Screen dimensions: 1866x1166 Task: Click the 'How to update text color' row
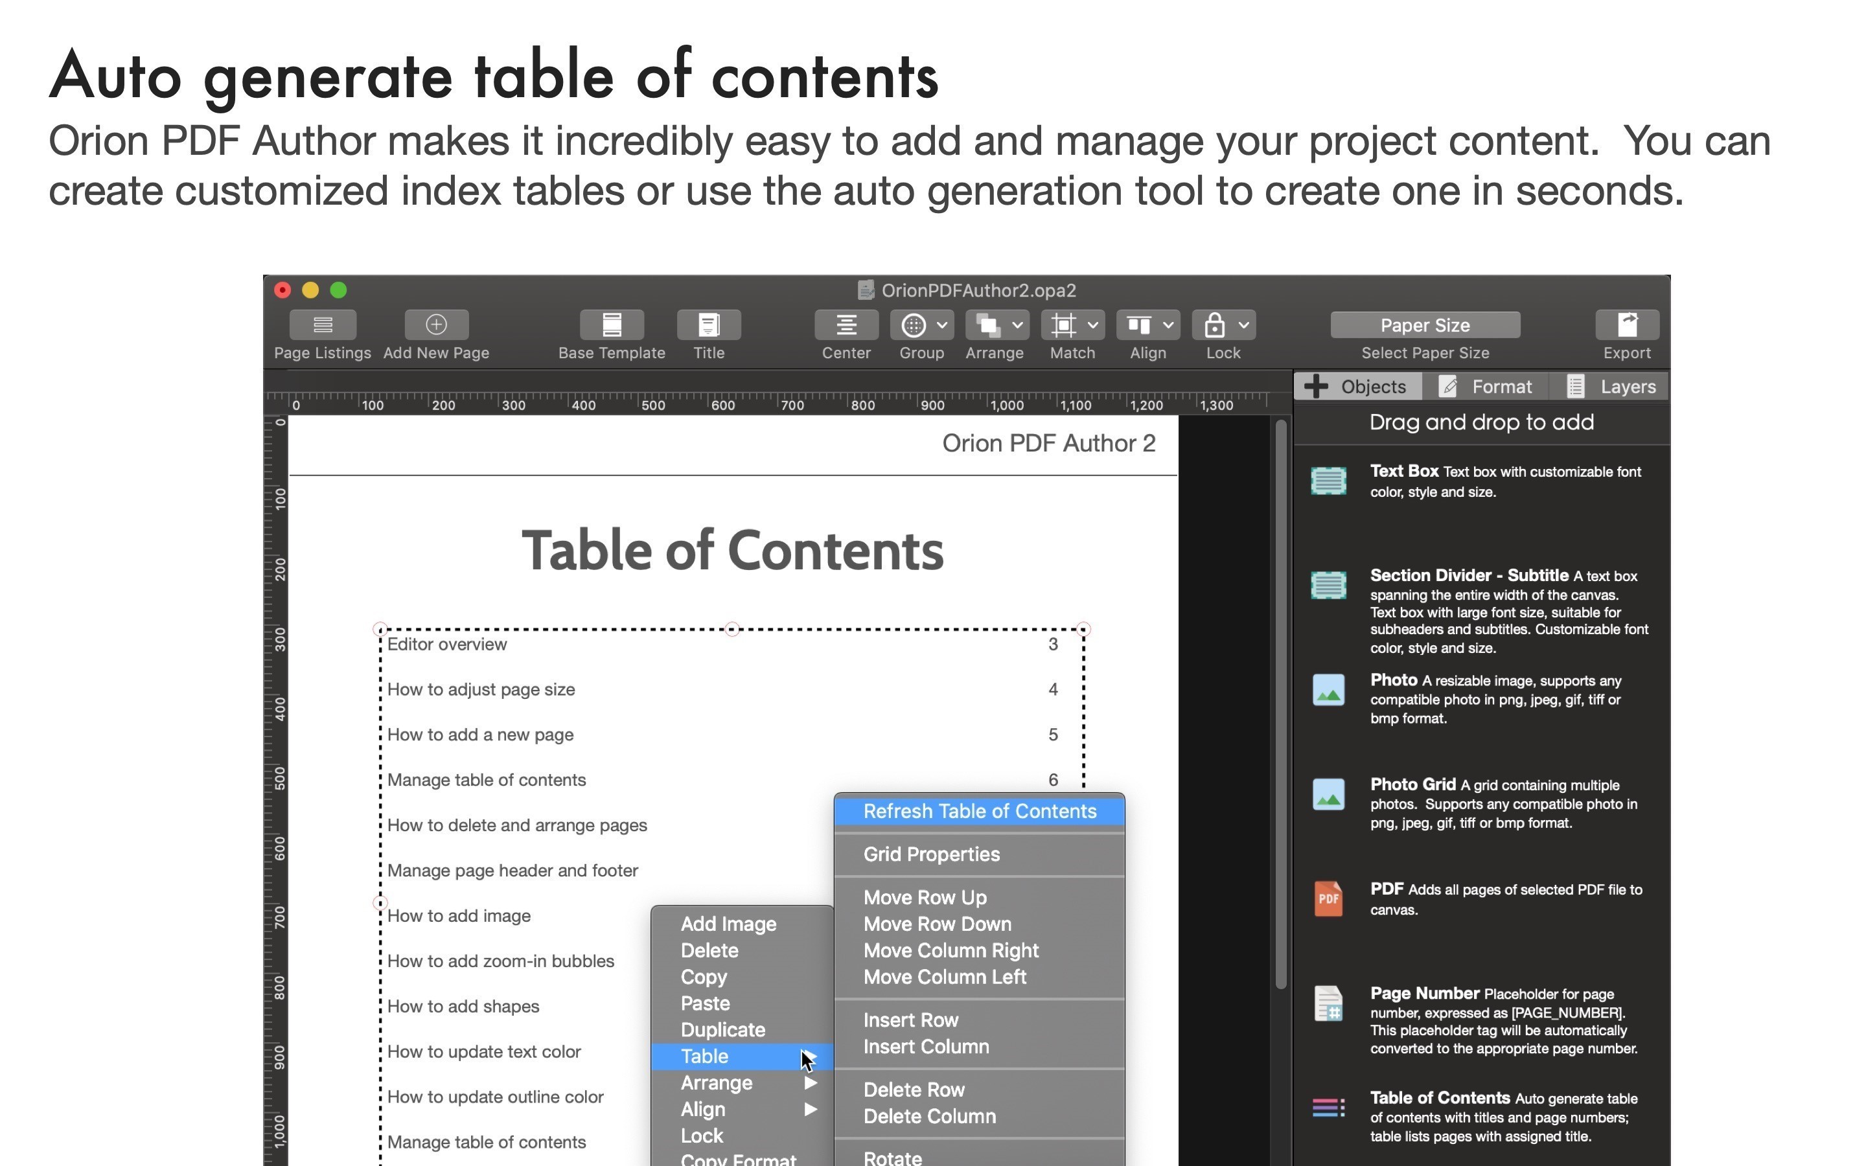483,1052
